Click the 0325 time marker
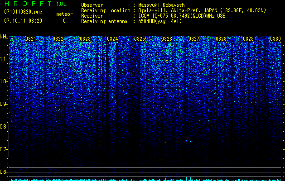This screenshot has height=181, width=285. tap(140, 39)
